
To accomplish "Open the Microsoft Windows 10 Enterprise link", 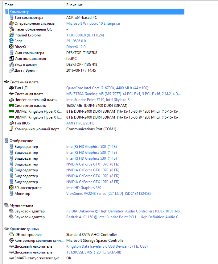I will tap(93, 23).
